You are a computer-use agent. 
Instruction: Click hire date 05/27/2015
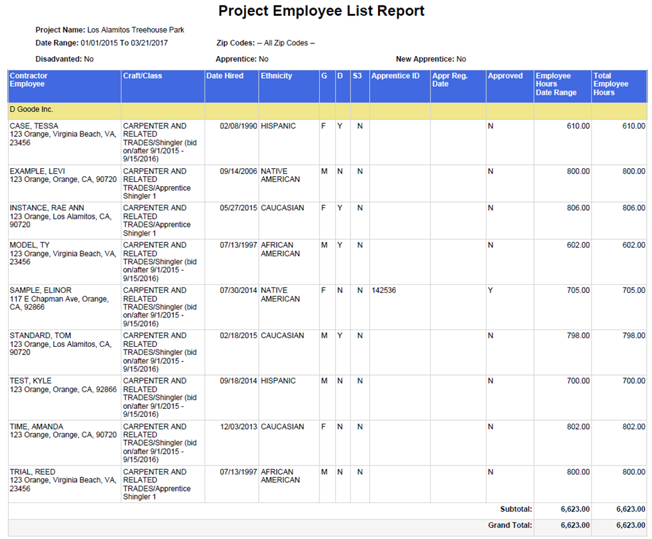pyautogui.click(x=238, y=207)
